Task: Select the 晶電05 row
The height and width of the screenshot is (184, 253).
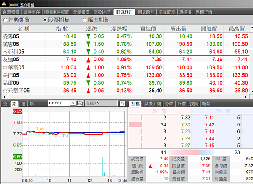Action: point(125,83)
